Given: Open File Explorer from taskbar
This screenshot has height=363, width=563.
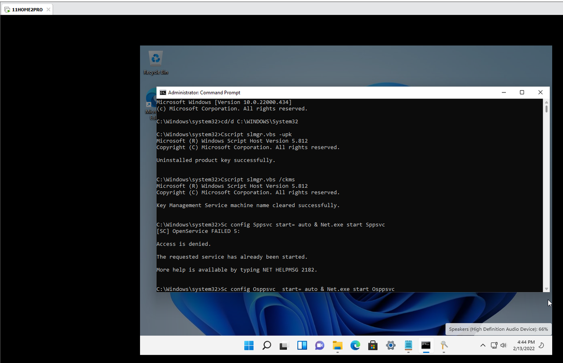Looking at the screenshot, I should pyautogui.click(x=337, y=346).
